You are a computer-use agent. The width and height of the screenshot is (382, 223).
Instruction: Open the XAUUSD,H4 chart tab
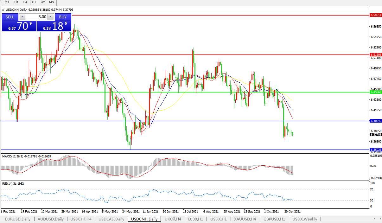point(245,219)
